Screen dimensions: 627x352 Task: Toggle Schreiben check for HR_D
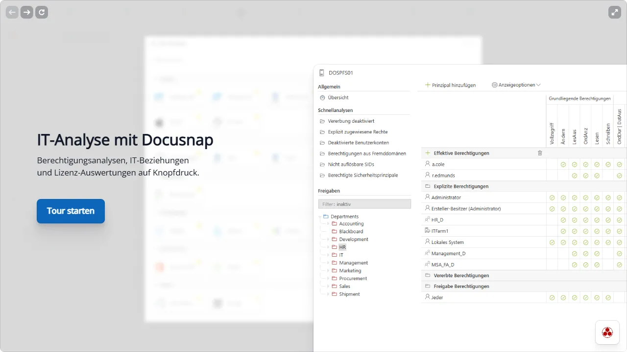tap(608, 220)
